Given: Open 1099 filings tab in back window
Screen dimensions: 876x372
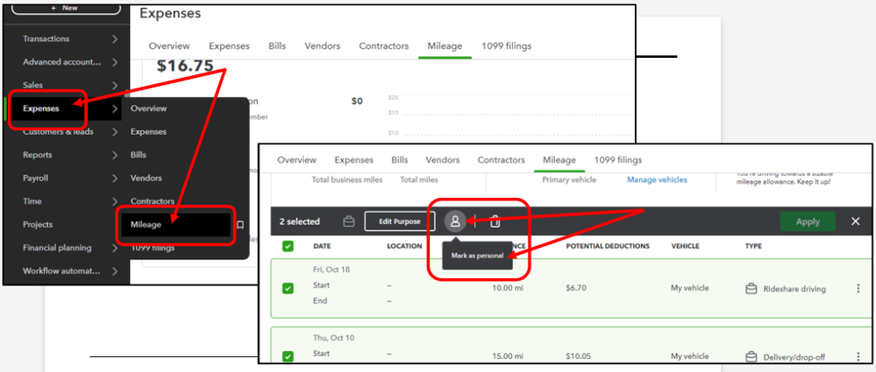Looking at the screenshot, I should click(507, 46).
